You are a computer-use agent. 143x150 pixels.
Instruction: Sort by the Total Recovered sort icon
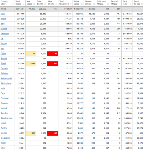(x=71, y=4)
